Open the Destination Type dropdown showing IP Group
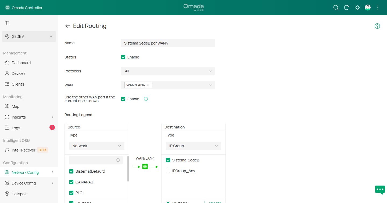The height and width of the screenshot is (203, 387). pyautogui.click(x=193, y=146)
